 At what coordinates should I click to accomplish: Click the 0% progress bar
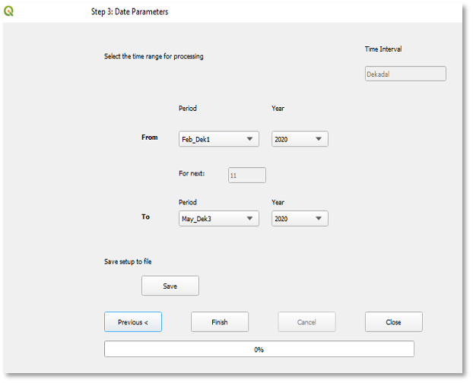(259, 350)
